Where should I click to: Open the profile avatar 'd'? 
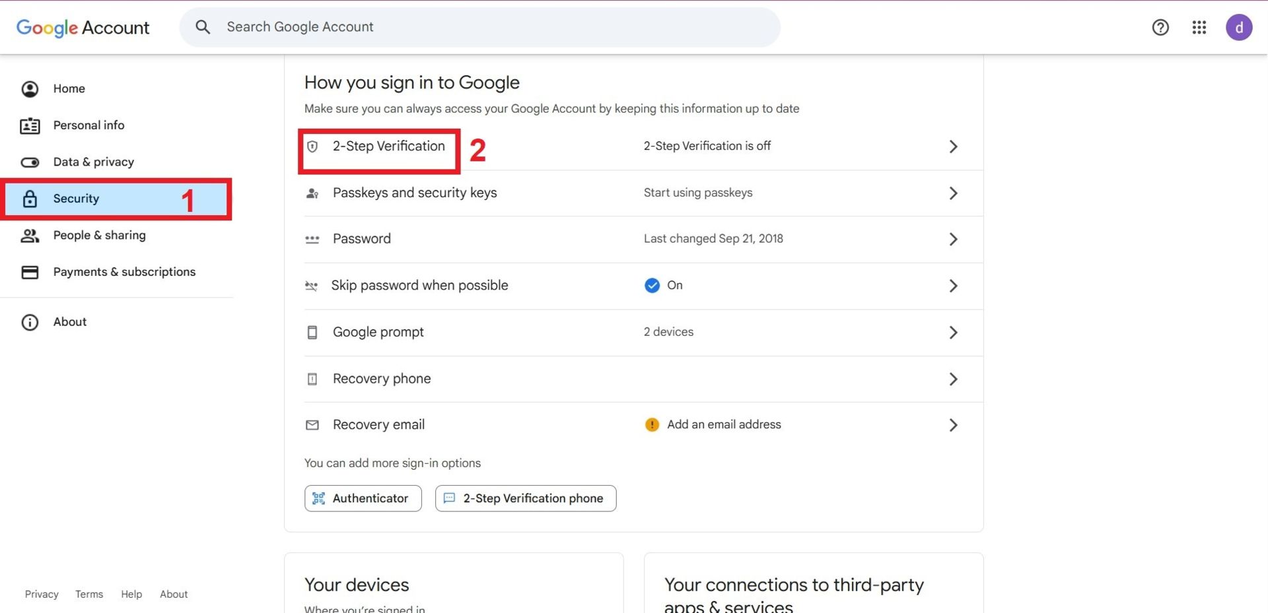pyautogui.click(x=1239, y=27)
